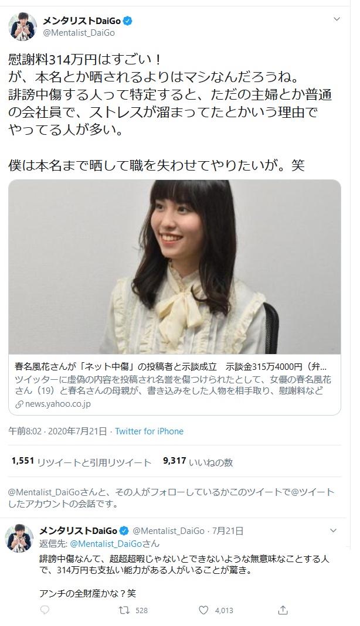View the 1,551 retweets and quote retweets
The width and height of the screenshot is (360, 626).
(x=81, y=461)
